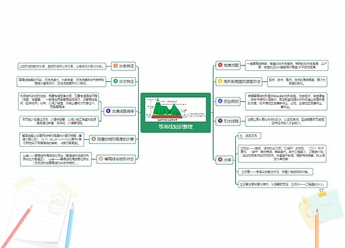Select the 交通线路选择 branch node
The width and height of the screenshot is (345, 248).
(119, 111)
